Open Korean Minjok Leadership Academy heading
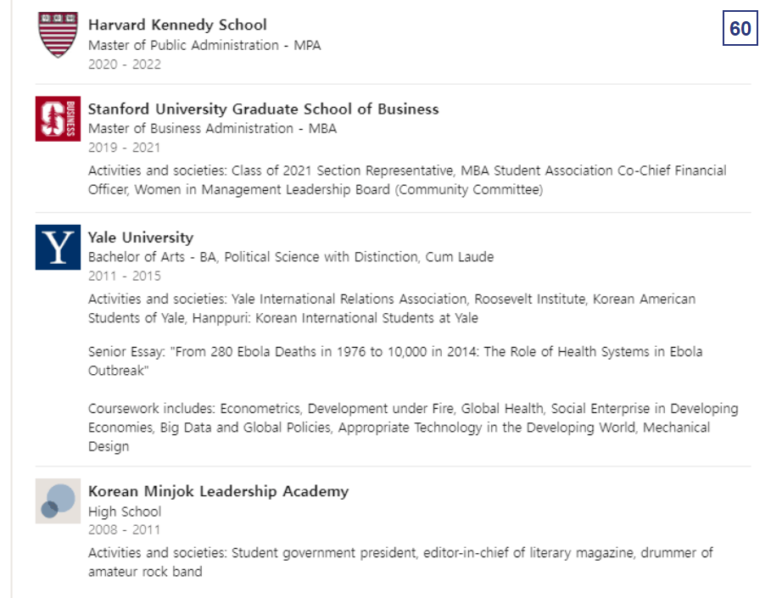The image size is (782, 598). pos(219,491)
